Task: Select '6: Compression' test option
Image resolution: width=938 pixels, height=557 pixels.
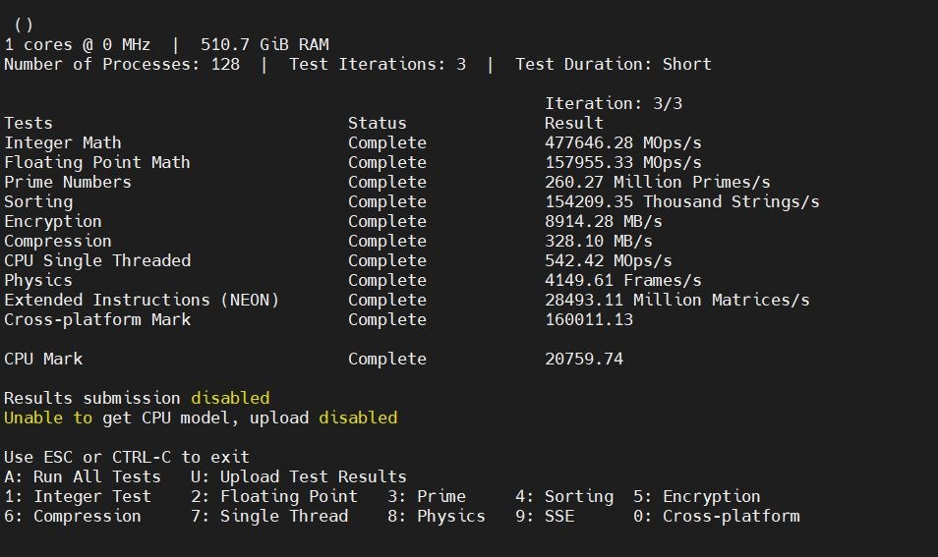Action: click(x=73, y=517)
